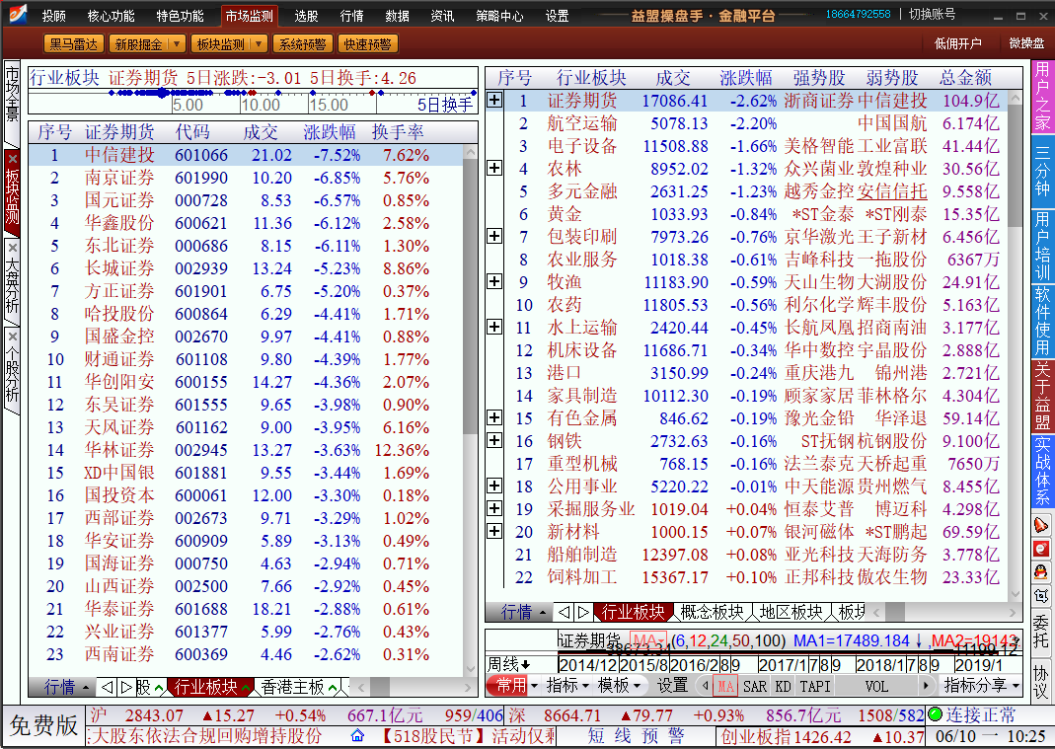Switch to the 概念板块 tab
The height and width of the screenshot is (749, 1055).
(712, 612)
